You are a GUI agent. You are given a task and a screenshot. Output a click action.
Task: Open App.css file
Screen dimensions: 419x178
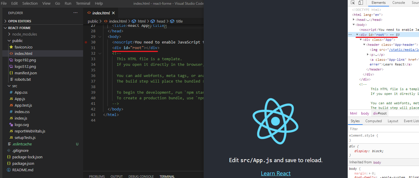tap(21, 92)
